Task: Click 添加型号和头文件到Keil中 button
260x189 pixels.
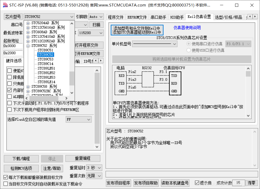Action: [x=137, y=30]
